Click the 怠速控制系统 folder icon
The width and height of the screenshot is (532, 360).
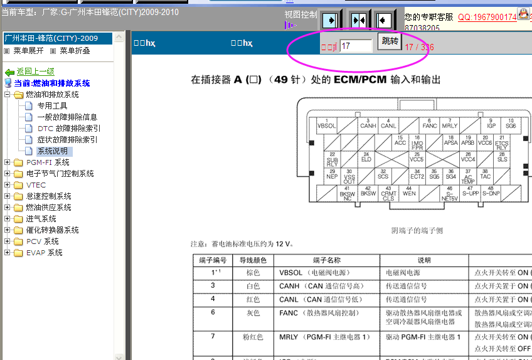tap(19, 196)
